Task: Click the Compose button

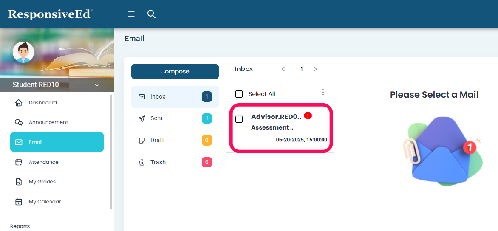Action: click(175, 71)
